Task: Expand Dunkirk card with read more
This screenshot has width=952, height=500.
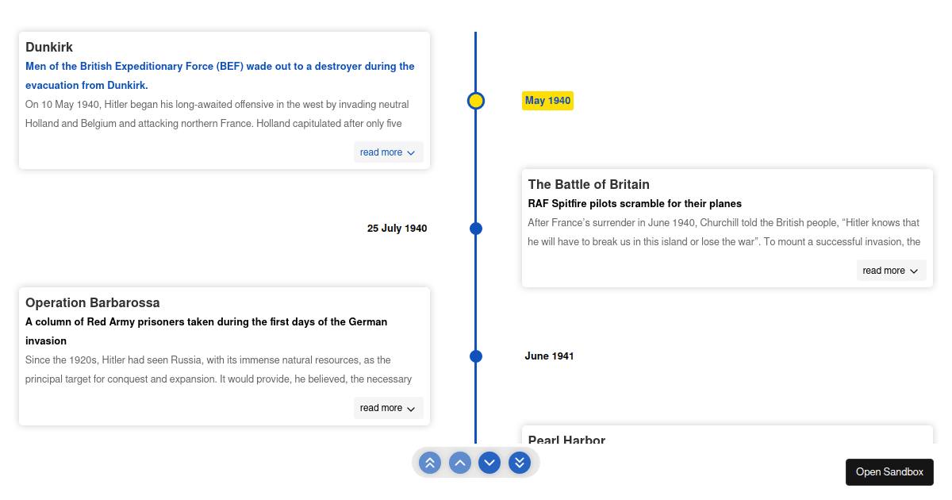Action: tap(388, 152)
